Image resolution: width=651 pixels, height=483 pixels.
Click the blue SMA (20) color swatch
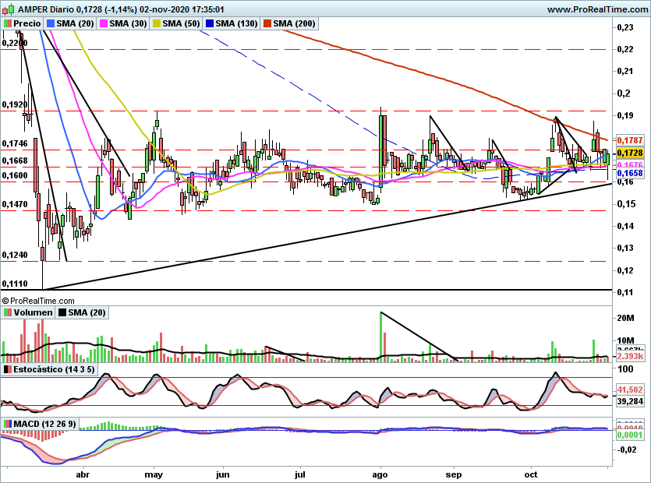50,23
